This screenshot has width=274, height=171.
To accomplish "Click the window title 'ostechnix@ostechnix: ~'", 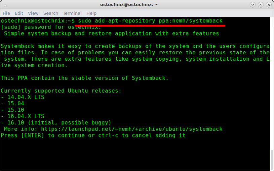I will [129, 5].
